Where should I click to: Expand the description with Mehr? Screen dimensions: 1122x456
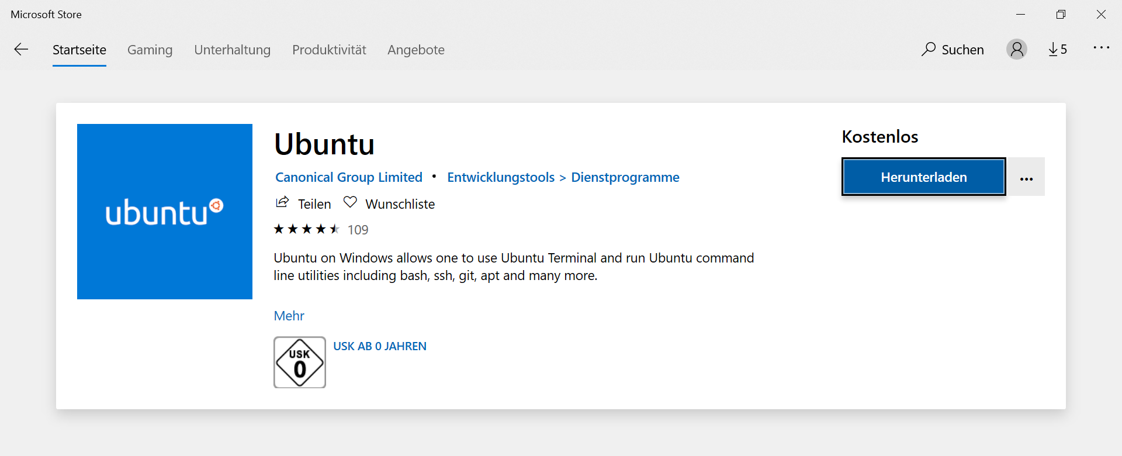(x=289, y=316)
